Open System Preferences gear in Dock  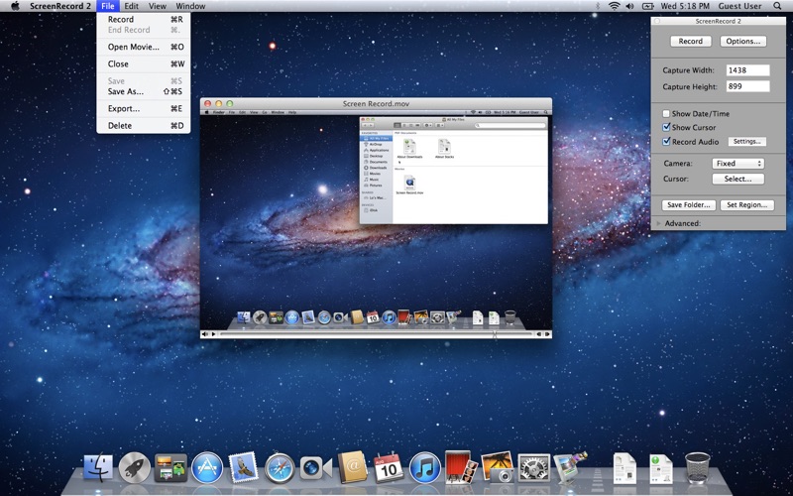534,467
